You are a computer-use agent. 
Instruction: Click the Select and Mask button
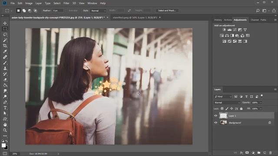pyautogui.click(x=167, y=10)
